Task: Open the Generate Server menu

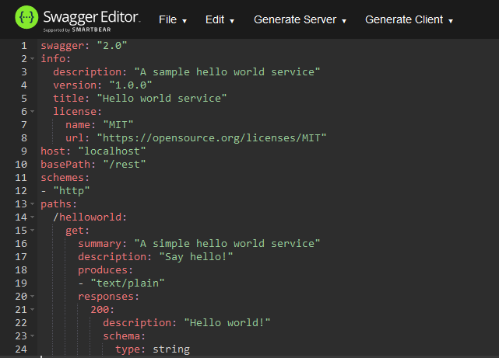Action: (300, 19)
